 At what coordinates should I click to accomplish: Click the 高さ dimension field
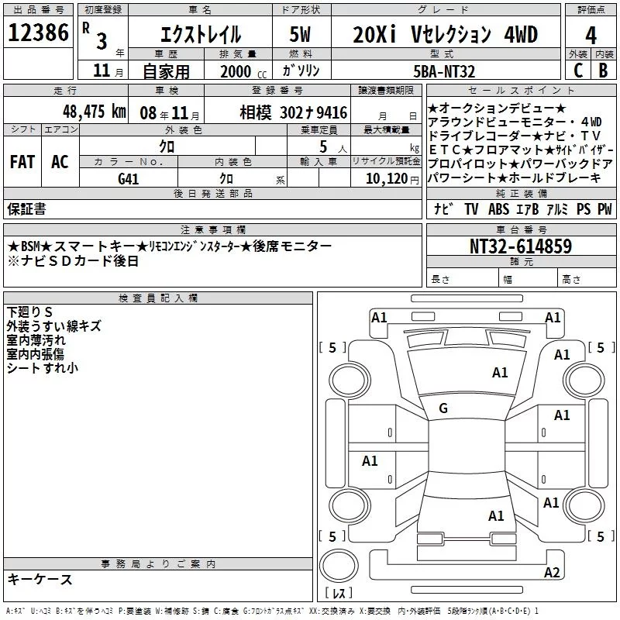pyautogui.click(x=587, y=279)
